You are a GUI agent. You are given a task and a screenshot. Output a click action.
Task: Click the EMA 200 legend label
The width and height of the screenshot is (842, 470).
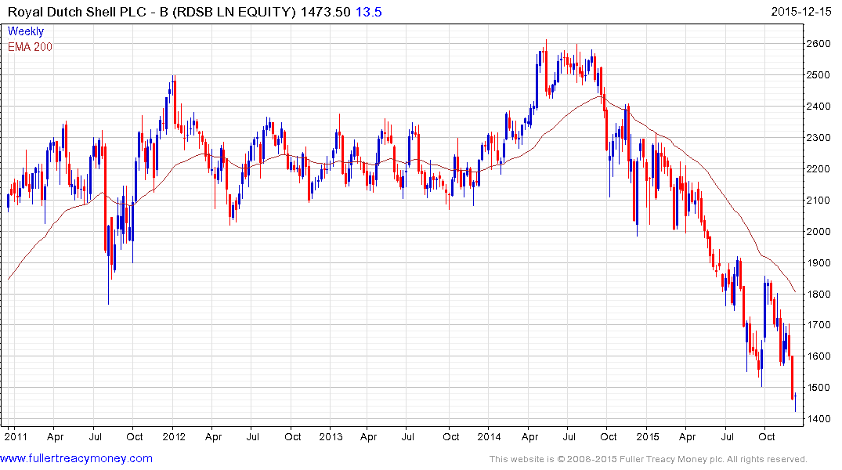(30, 47)
